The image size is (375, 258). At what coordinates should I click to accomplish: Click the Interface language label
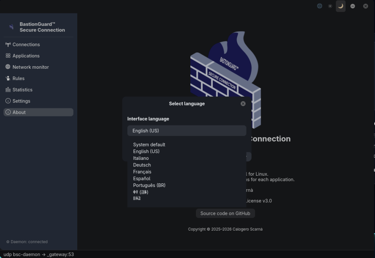pos(148,119)
